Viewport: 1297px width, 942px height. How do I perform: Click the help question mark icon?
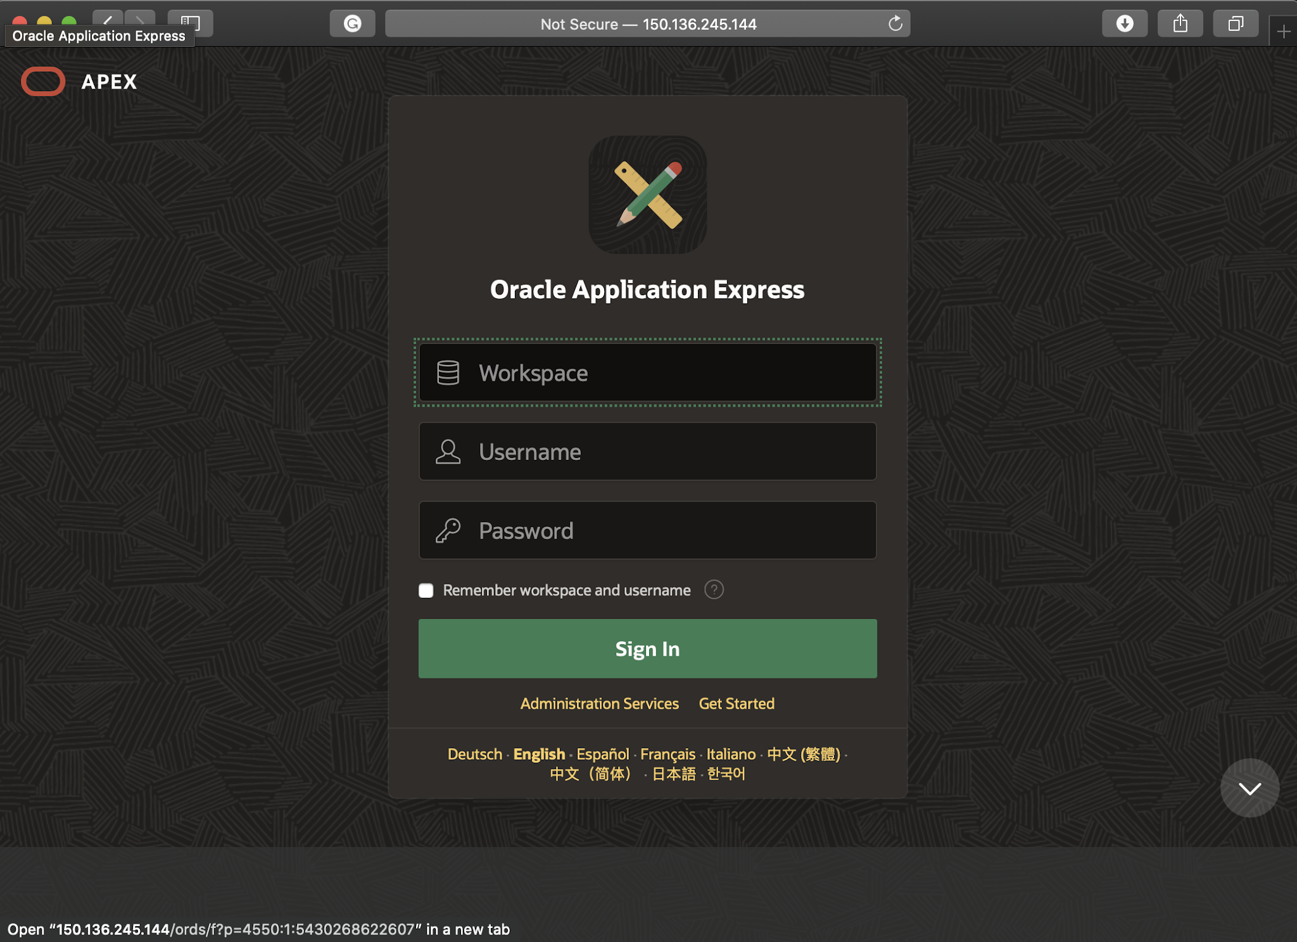tap(714, 590)
